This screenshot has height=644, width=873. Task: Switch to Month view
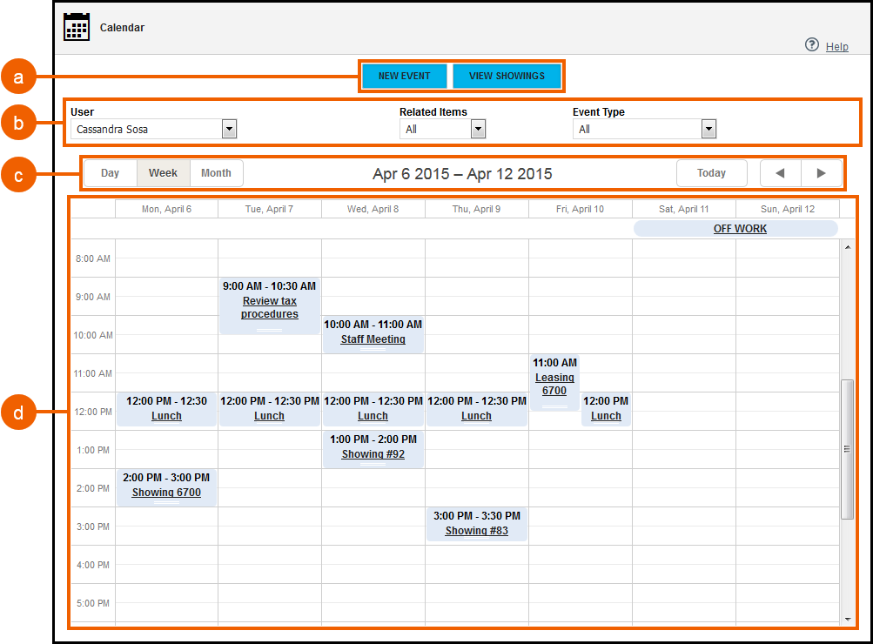(x=216, y=173)
